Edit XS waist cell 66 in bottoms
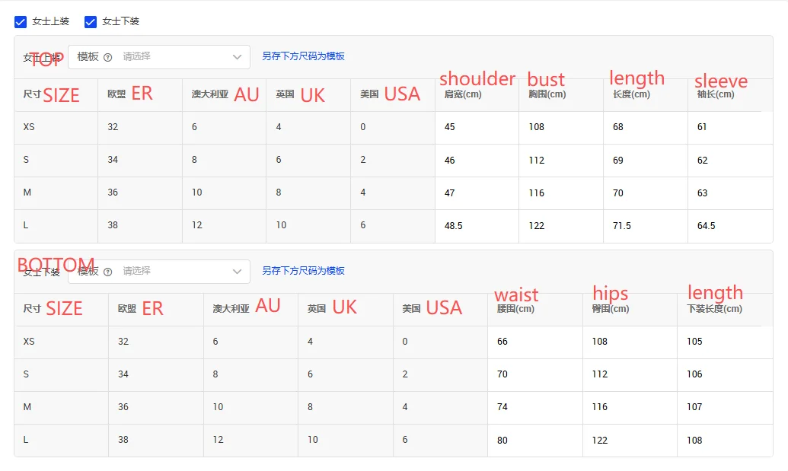 534,342
